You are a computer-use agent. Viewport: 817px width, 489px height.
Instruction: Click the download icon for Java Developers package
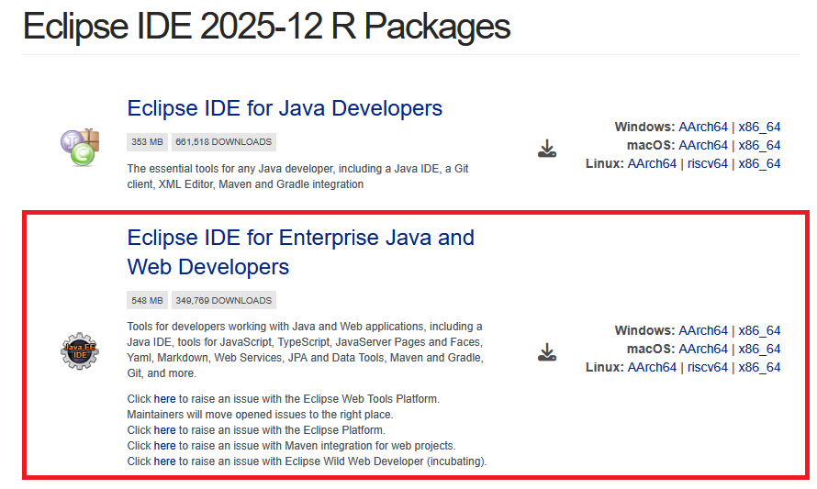coord(547,149)
